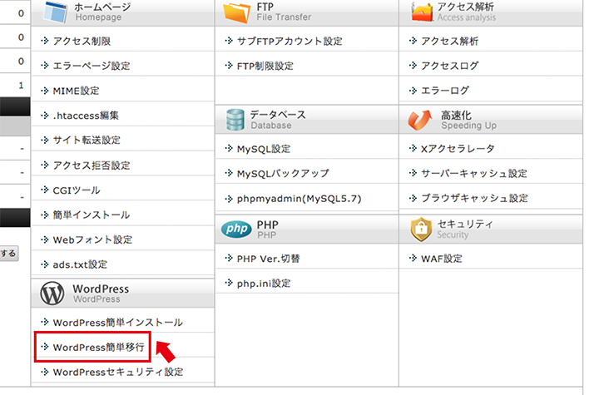Open サイト転送設定

point(87,141)
